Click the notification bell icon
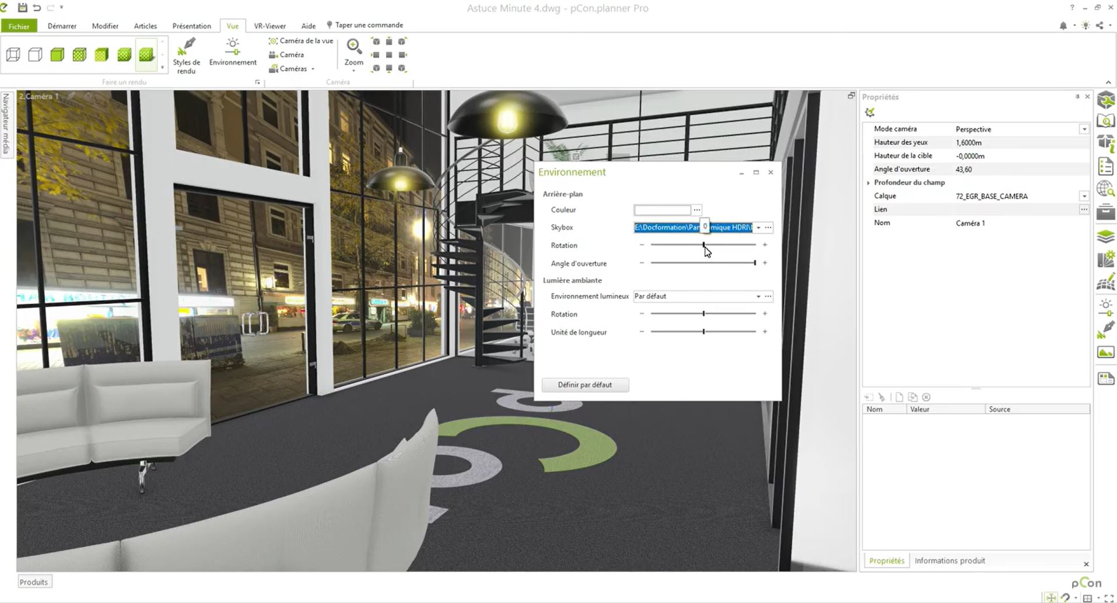Image resolution: width=1117 pixels, height=603 pixels. click(1063, 26)
